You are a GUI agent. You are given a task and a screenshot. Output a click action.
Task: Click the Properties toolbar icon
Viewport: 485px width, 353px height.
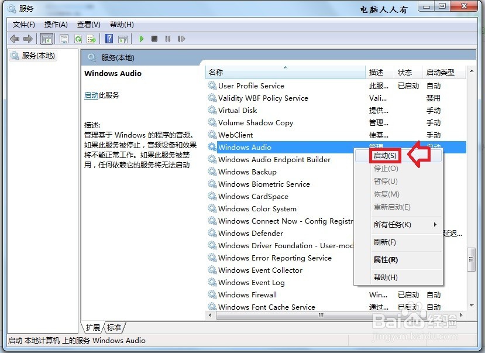pyautogui.click(x=64, y=39)
